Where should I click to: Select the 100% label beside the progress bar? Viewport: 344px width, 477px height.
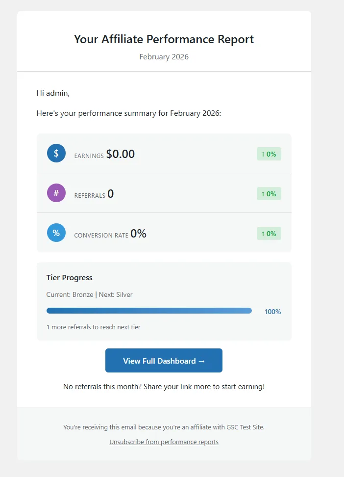272,311
